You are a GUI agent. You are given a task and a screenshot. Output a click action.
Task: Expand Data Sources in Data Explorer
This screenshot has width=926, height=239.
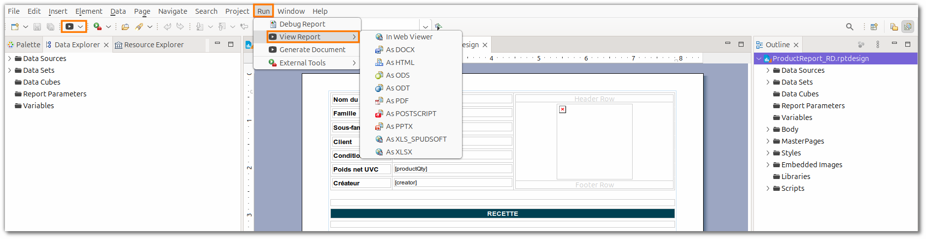pos(9,58)
